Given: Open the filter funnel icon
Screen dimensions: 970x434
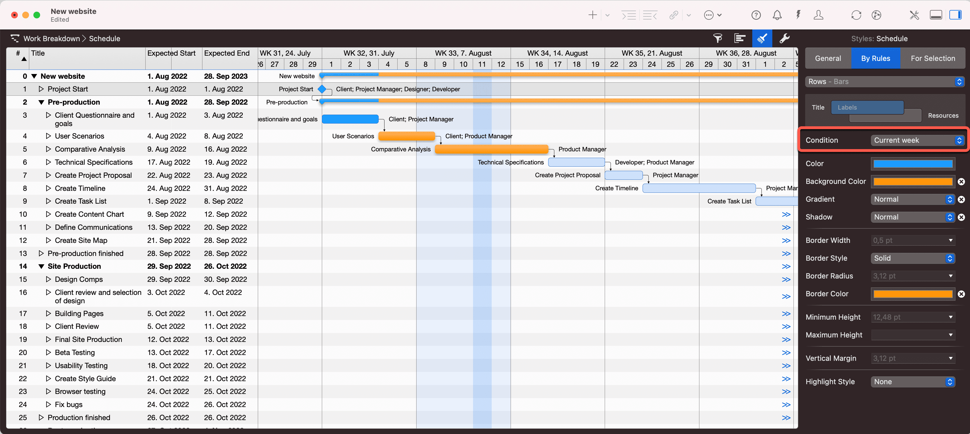Looking at the screenshot, I should (718, 38).
